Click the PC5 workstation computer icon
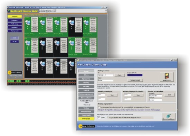190x136 pixels. pyautogui.click(x=72, y=43)
